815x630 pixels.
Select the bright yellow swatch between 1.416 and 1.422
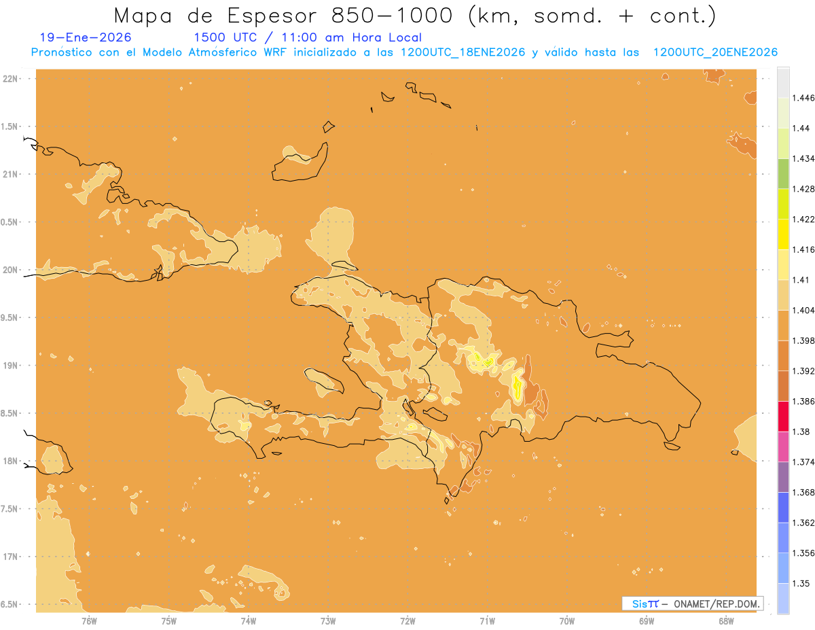coord(783,234)
